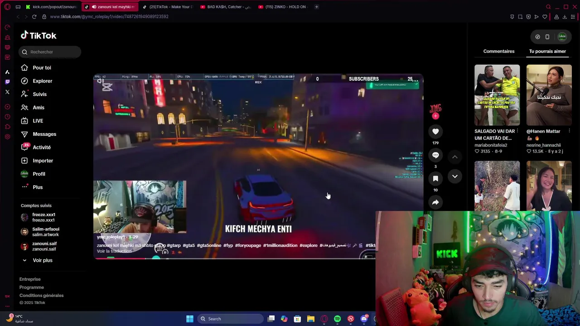Go to previous video up chevron
The image size is (580, 326).
[x=455, y=157]
